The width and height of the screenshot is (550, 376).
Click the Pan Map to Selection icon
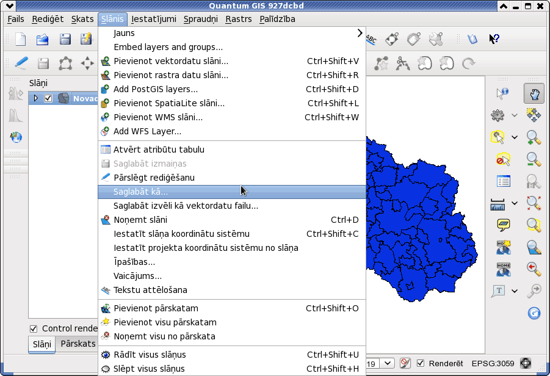point(534,115)
